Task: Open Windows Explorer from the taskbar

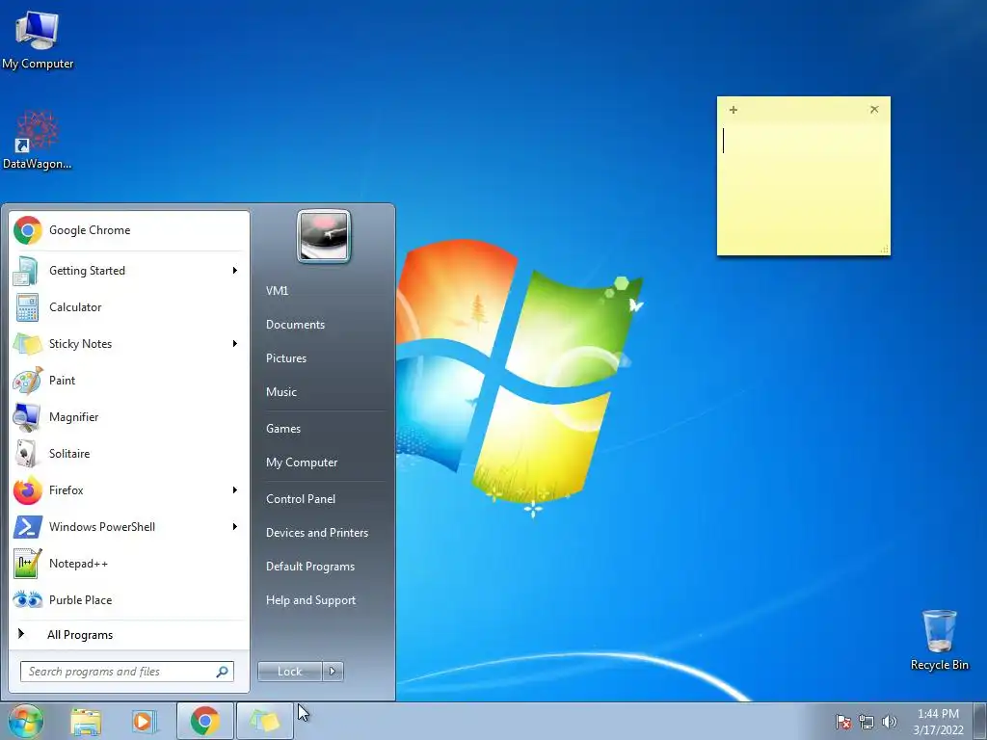Action: 86,721
